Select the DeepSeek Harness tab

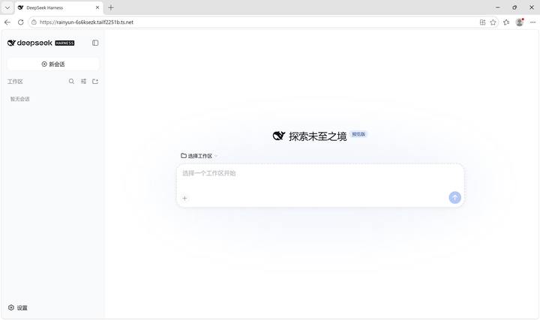pyautogui.click(x=58, y=7)
